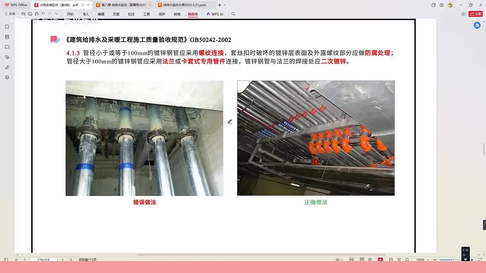Switch to the 随意画 ribbon tab
Screen dimensions: 486x273
(x=193, y=14)
